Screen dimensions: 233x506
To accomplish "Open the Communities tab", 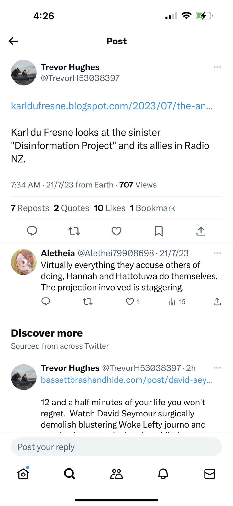I will pyautogui.click(x=116, y=474).
